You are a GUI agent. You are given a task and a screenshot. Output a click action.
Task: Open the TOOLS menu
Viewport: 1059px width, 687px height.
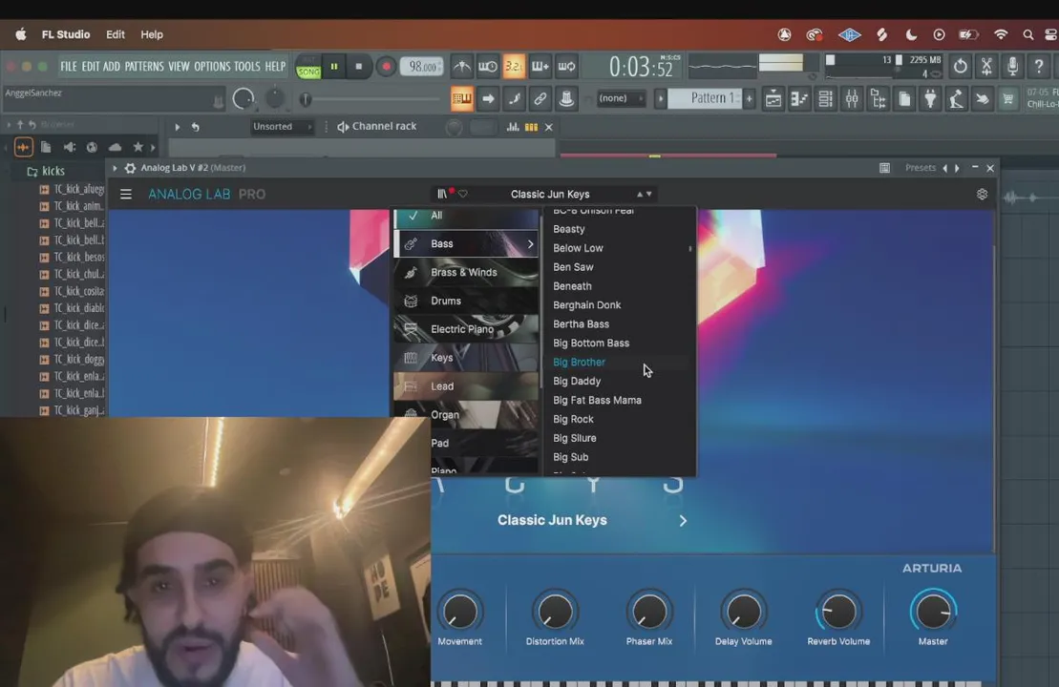coord(247,66)
